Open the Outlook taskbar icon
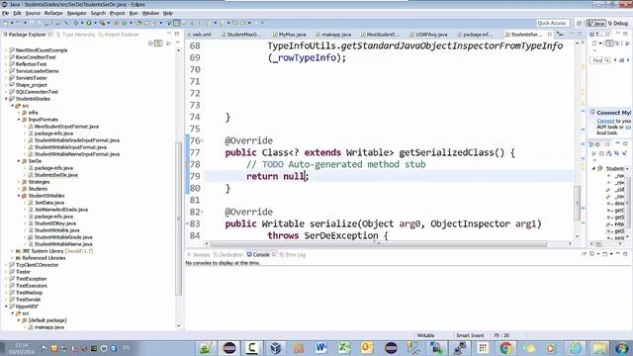Viewport: 633px width, 356px height. 367,348
